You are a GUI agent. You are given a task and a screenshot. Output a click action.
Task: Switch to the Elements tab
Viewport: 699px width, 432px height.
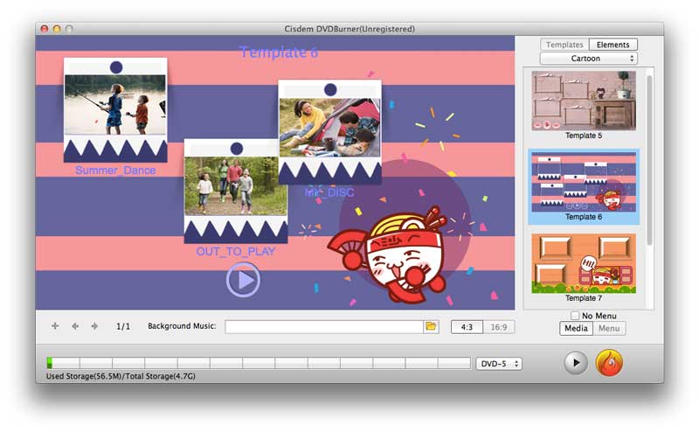612,45
